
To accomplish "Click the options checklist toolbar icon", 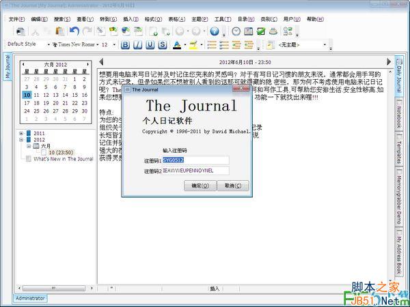I will (x=288, y=31).
